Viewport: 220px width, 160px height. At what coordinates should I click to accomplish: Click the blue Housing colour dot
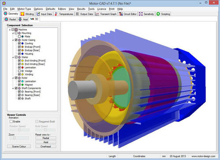tap(22, 54)
